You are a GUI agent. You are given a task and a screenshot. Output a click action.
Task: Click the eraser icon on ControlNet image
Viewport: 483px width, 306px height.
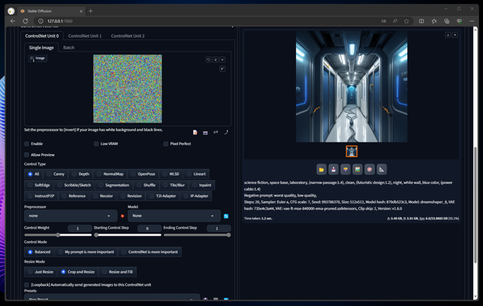(215, 60)
